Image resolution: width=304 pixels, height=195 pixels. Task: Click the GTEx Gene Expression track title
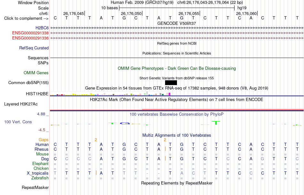tap(177, 88)
